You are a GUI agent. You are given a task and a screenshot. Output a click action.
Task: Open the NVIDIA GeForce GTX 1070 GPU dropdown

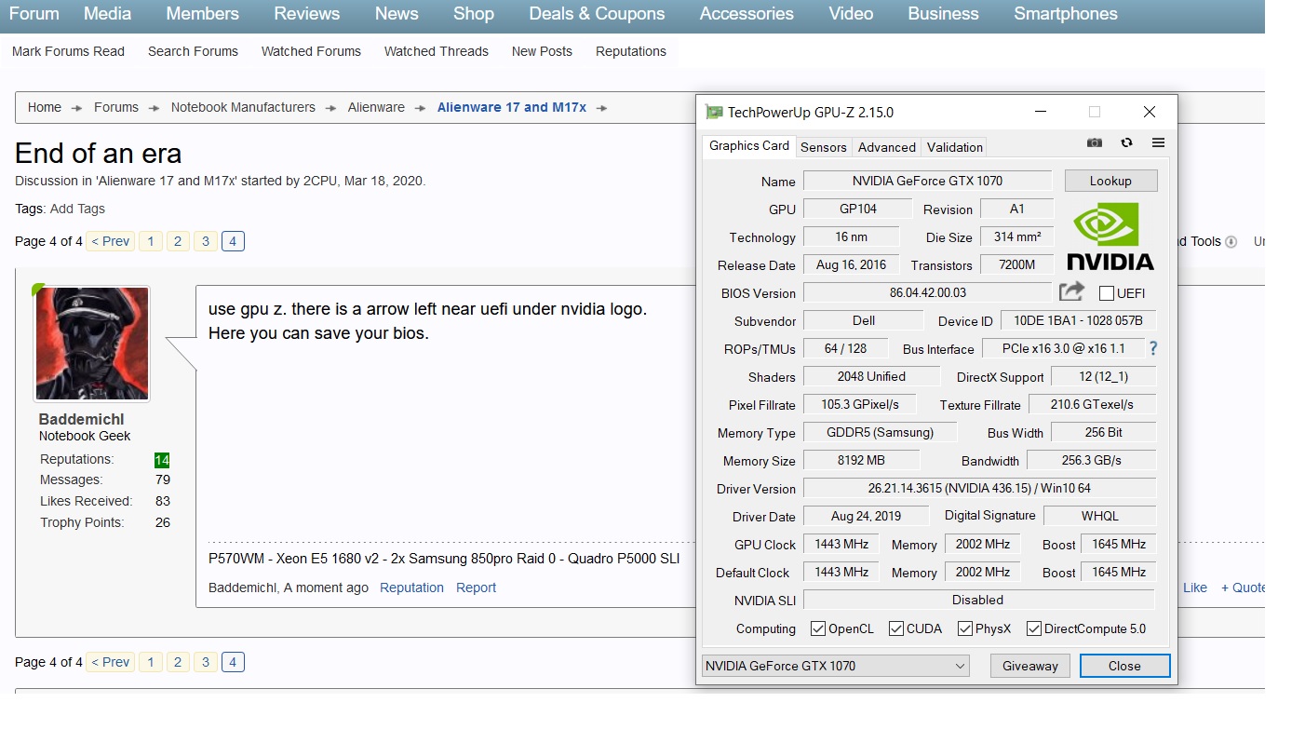click(x=835, y=666)
